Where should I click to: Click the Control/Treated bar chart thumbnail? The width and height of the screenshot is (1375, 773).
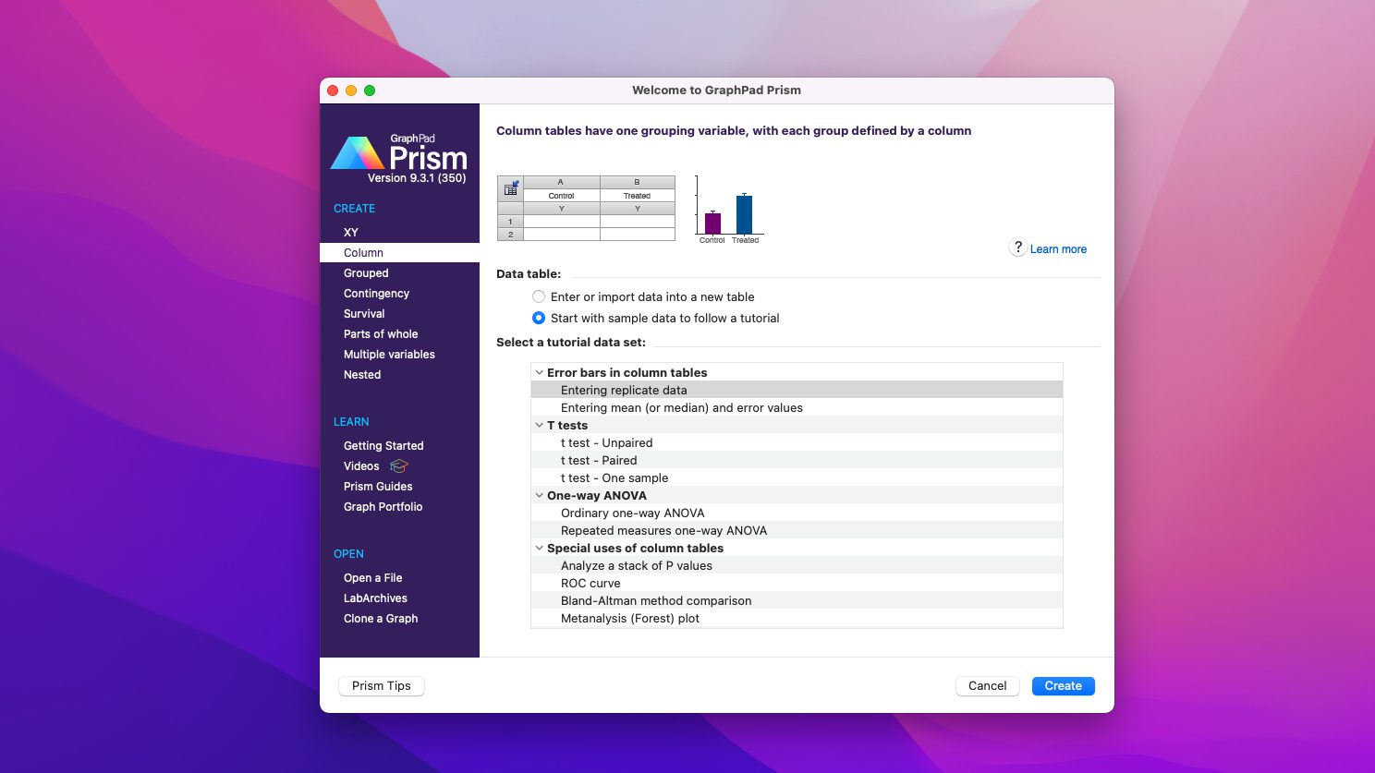pyautogui.click(x=728, y=211)
